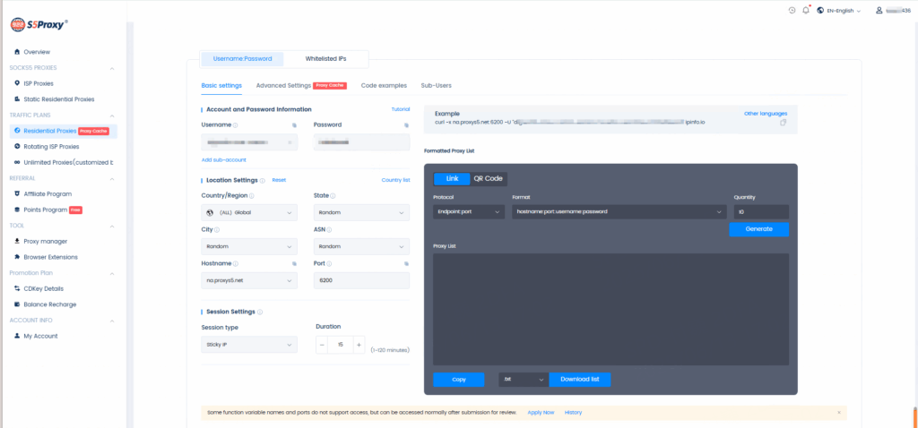The height and width of the screenshot is (428, 918).
Task: Open the .txt file type dropdown
Action: point(524,380)
